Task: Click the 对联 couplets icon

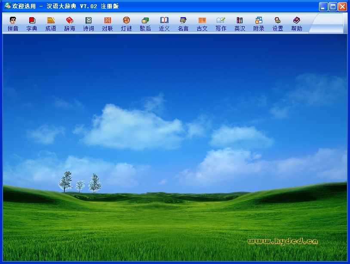Action: (x=107, y=24)
